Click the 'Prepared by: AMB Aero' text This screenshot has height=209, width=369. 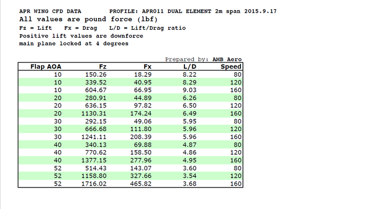coord(203,59)
